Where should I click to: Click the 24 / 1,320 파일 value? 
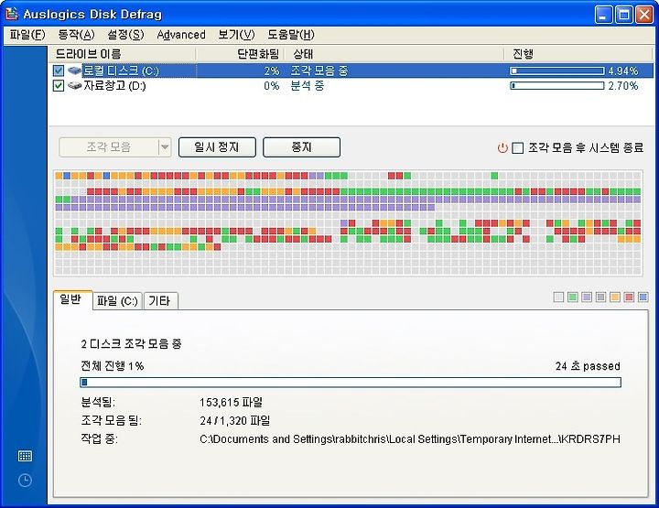235,421
